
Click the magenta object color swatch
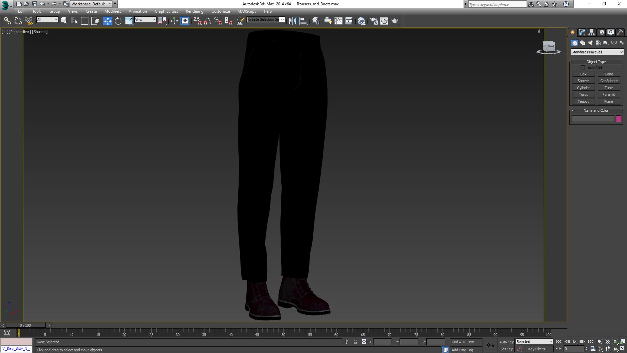[619, 119]
